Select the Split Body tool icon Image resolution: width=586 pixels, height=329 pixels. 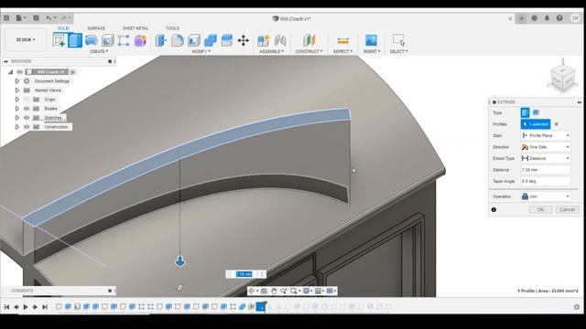coord(227,40)
